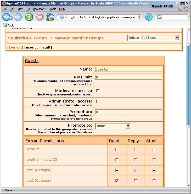Click the PM Limit input field
The width and height of the screenshot is (191, 194).
pyautogui.click(x=128, y=77)
